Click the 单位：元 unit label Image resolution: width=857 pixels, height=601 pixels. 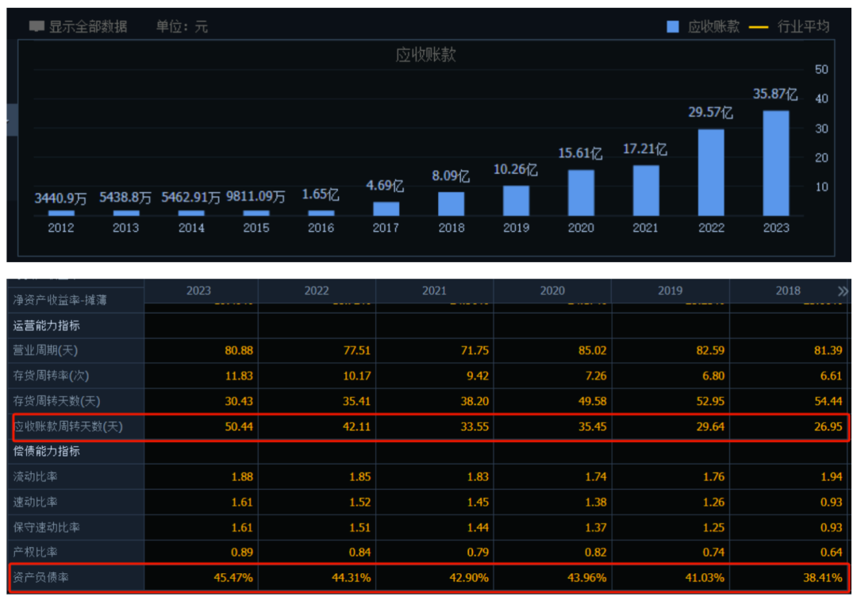coord(182,26)
